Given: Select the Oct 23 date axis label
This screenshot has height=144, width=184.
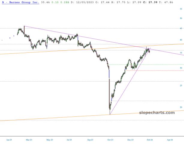Looking at the screenshot, I should 110,139.
